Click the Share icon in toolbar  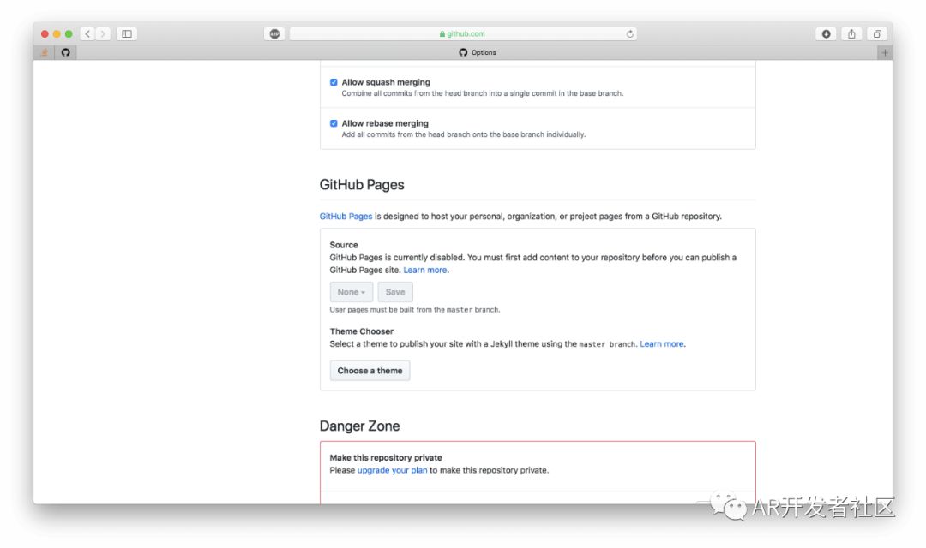point(851,34)
